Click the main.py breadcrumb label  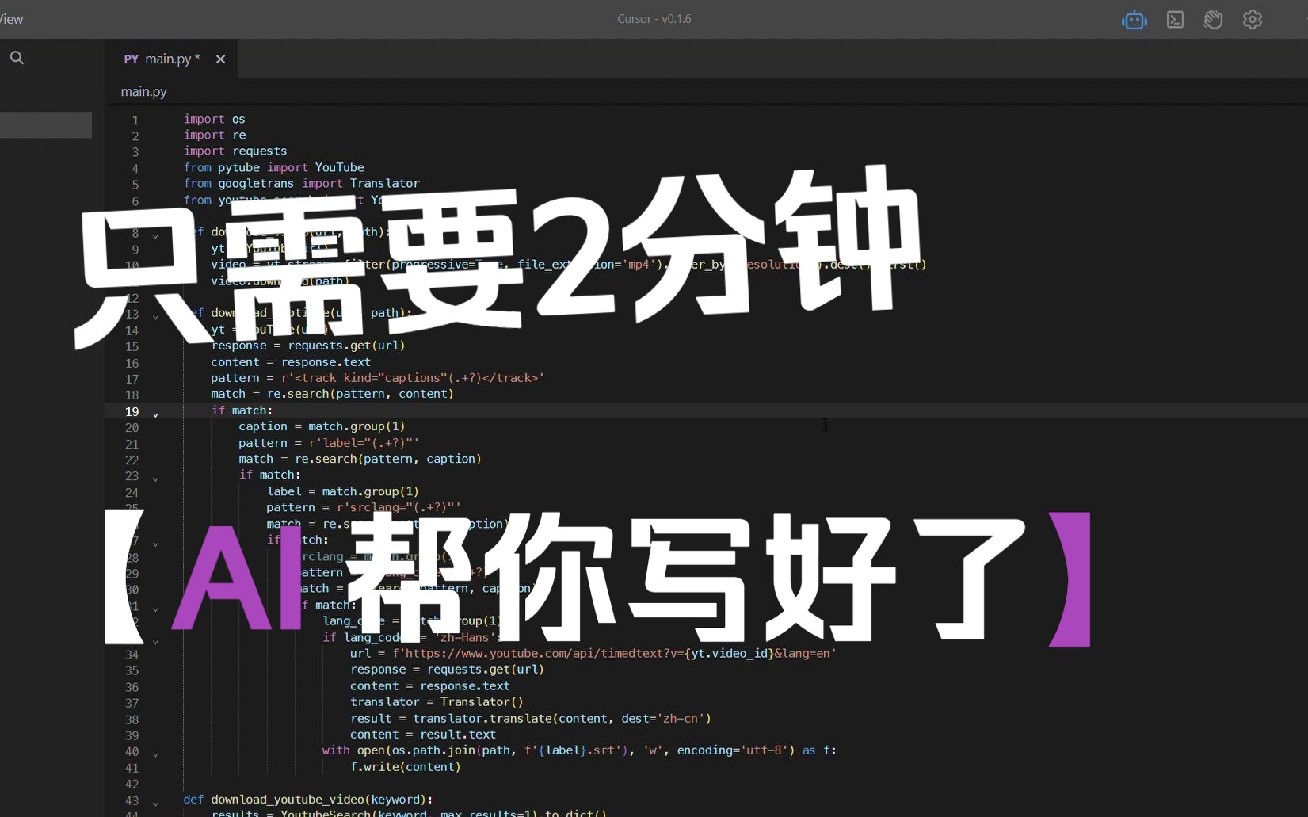[x=143, y=91]
